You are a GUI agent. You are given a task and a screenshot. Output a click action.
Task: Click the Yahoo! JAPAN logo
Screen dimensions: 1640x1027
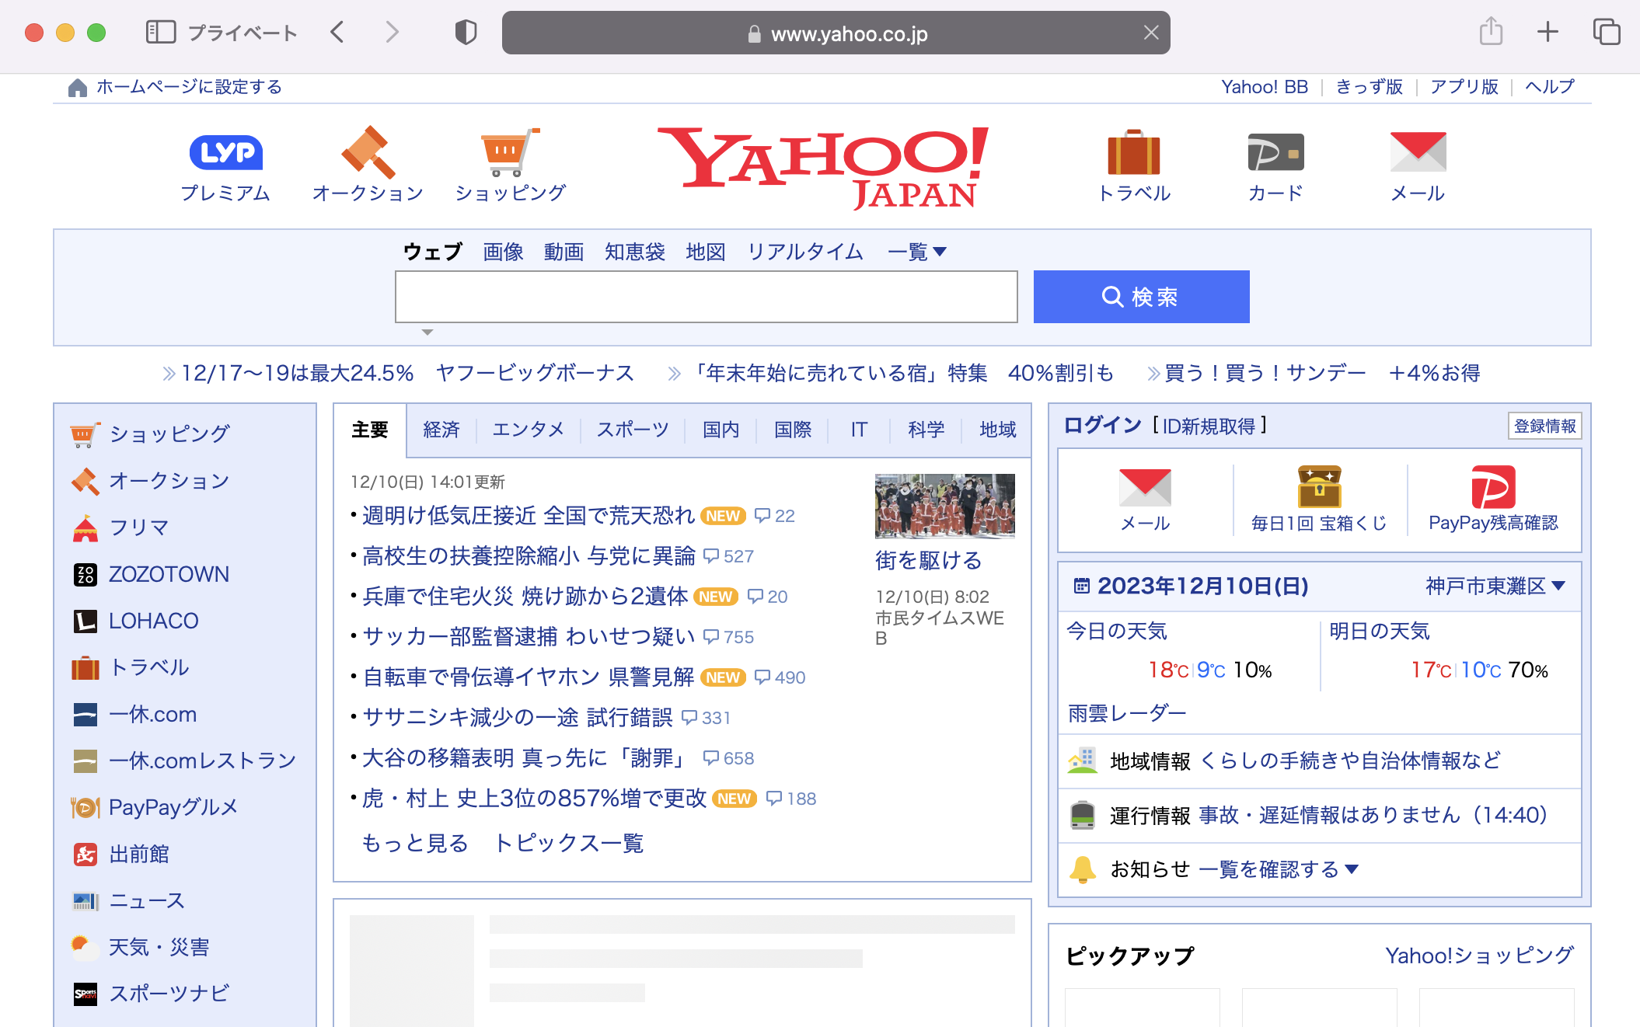point(823,167)
